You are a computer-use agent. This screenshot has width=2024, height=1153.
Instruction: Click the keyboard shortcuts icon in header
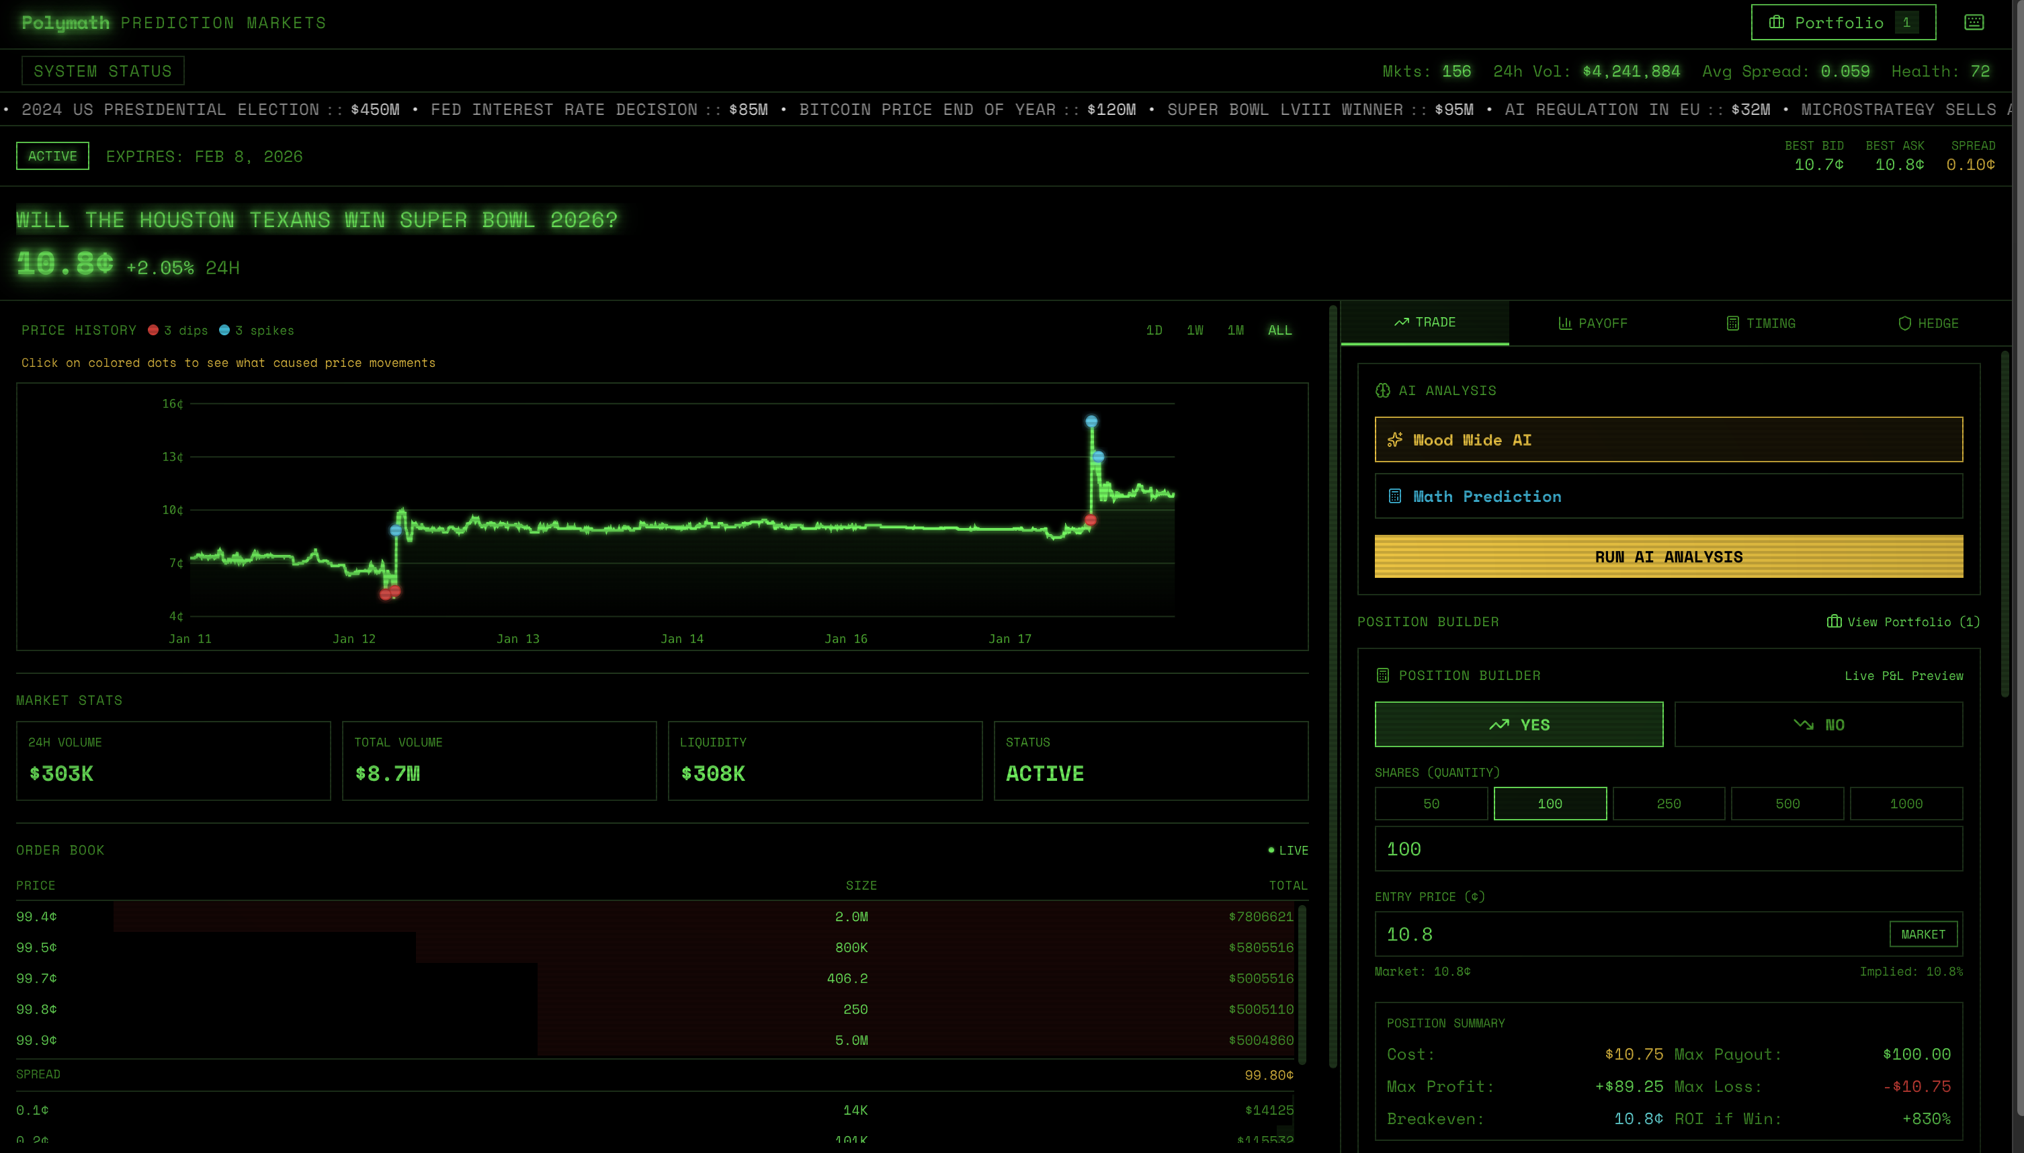pos(1974,22)
